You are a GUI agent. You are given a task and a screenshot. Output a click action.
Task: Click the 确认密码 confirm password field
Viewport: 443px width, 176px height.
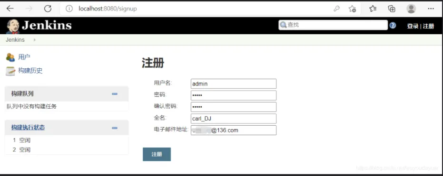[x=233, y=107]
